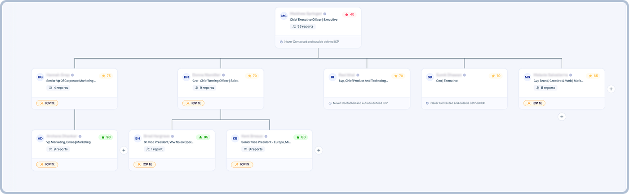Click the plus button right of the Vp Marketing Emea card

tap(124, 151)
